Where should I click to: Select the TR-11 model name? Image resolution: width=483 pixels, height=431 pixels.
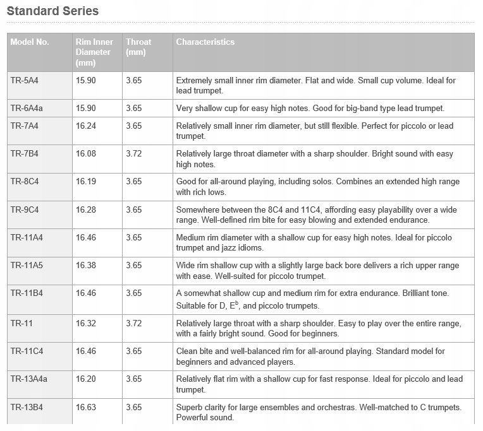tap(21, 323)
